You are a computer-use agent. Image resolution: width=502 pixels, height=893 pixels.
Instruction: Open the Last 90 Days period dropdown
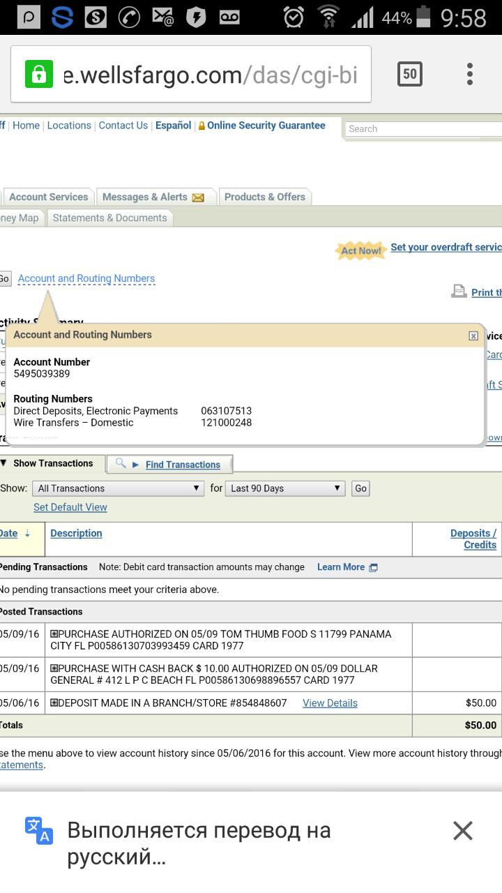point(285,488)
